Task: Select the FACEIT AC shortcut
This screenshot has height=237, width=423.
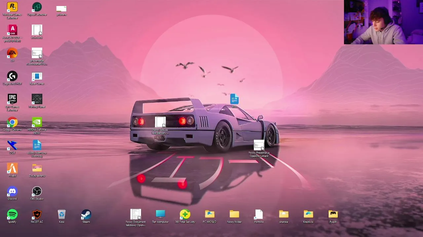Action: click(x=37, y=216)
